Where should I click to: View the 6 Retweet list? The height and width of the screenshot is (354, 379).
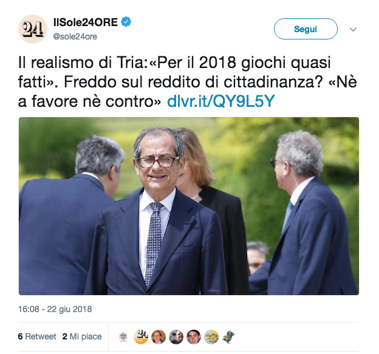37,336
